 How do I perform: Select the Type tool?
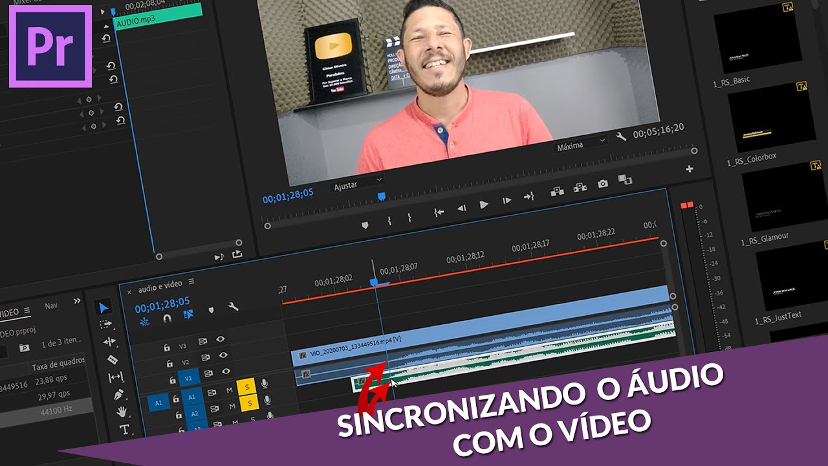coord(124,428)
